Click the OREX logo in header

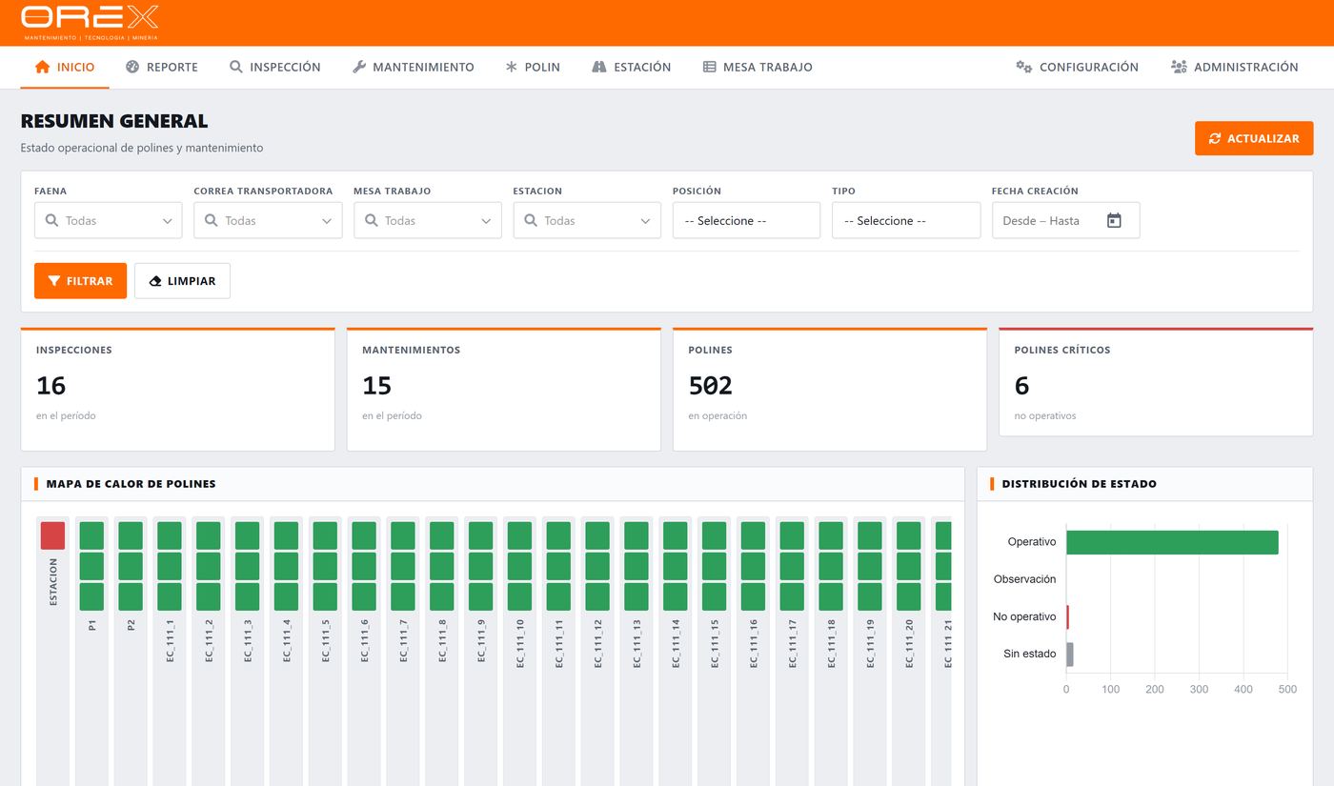[x=91, y=22]
